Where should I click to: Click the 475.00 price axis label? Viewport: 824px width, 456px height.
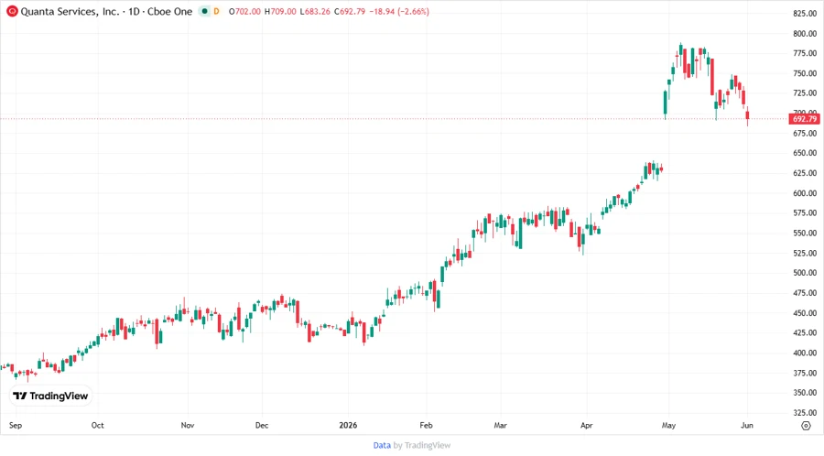click(805, 293)
